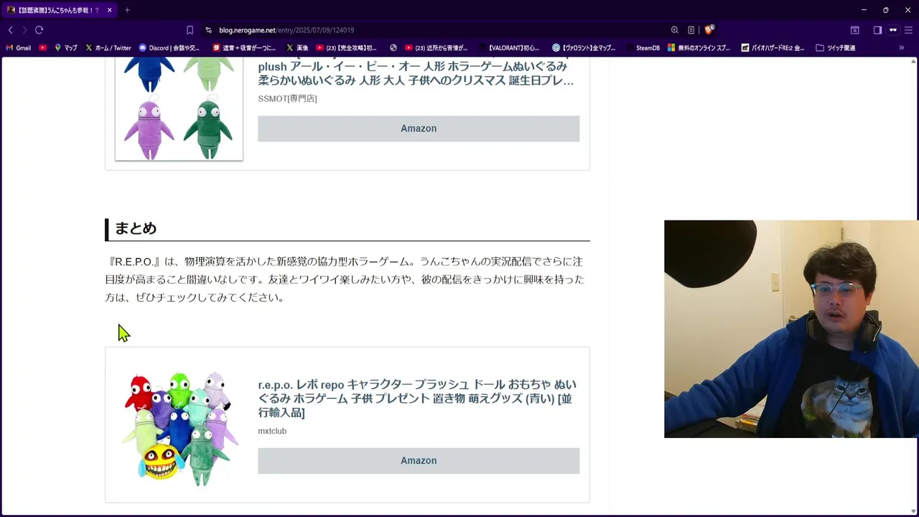
Task: Open the r.e.p.o. レポ repo plush product title
Action: click(x=417, y=399)
